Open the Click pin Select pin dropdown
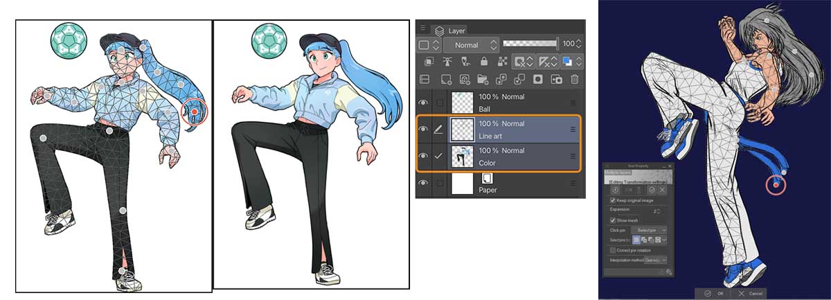 (649, 230)
